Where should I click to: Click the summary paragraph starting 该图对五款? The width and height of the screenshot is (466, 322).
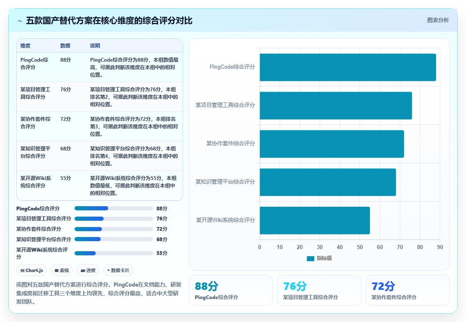click(x=99, y=293)
